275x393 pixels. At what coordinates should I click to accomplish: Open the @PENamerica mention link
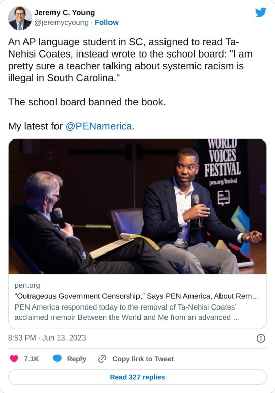[99, 126]
